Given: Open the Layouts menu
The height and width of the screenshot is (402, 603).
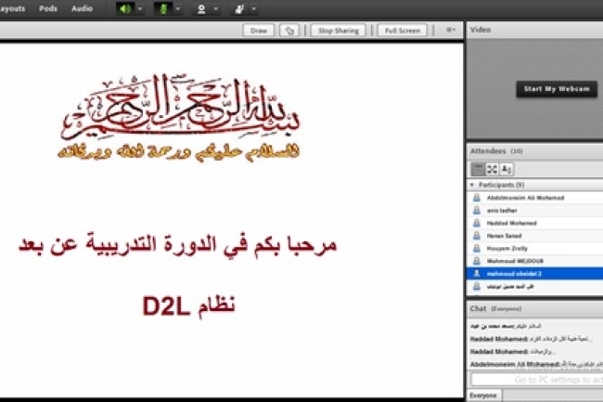Looking at the screenshot, I should point(12,8).
